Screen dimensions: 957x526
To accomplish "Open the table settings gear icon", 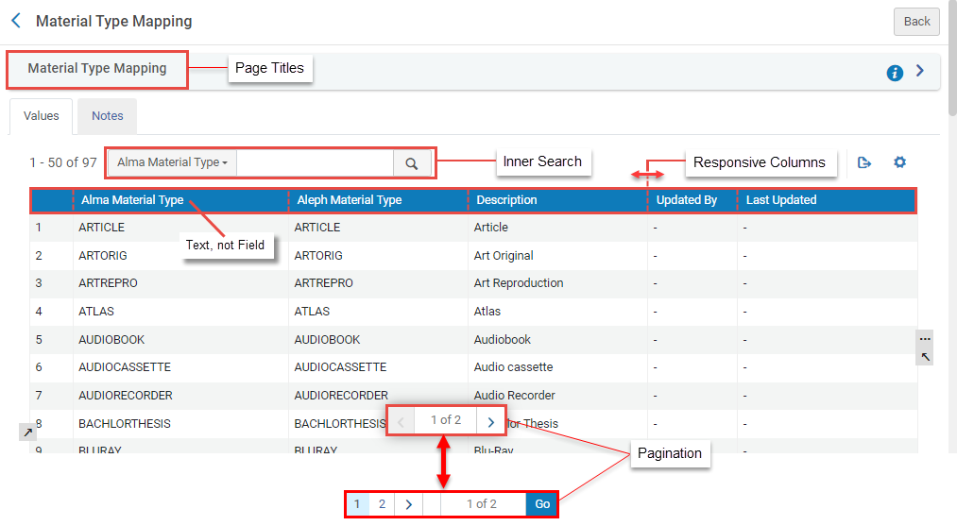I will [x=899, y=162].
